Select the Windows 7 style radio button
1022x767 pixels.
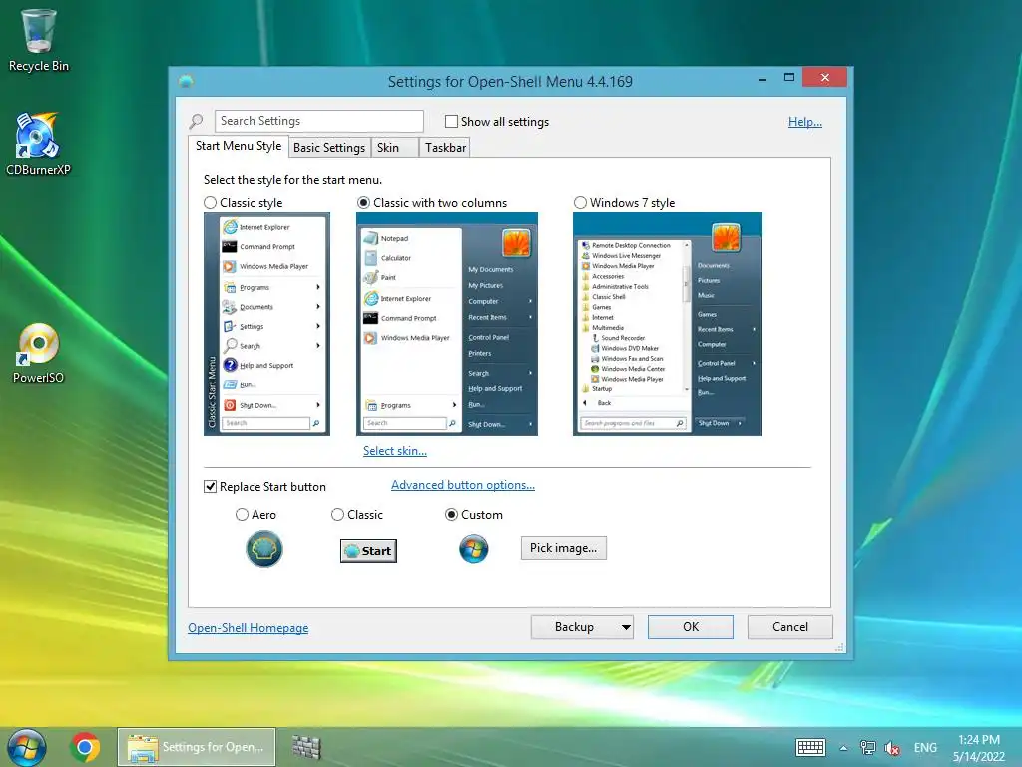580,203
